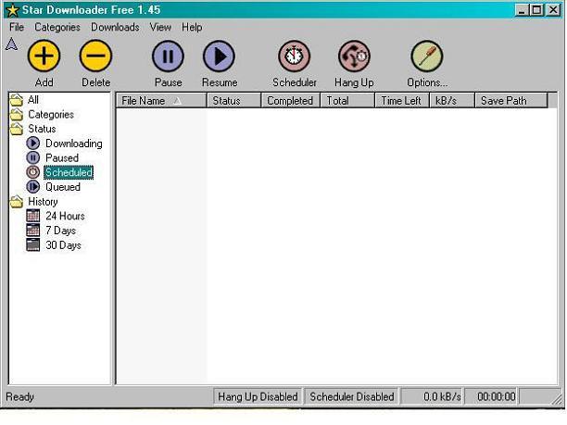Click Scheduler Disabled status panel

pos(351,397)
